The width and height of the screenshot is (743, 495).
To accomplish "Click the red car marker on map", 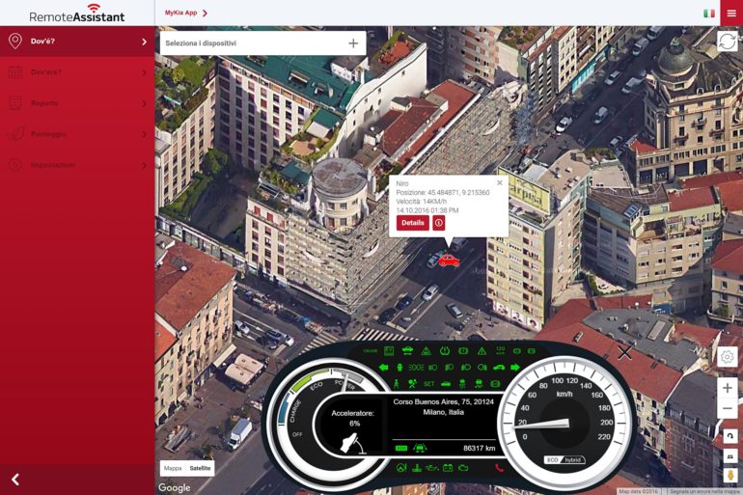I will coord(448,261).
